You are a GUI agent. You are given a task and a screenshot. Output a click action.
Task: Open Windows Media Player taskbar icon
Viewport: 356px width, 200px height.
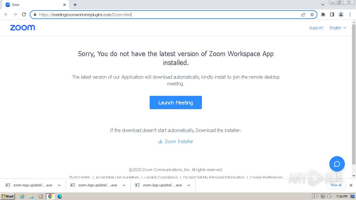click(41, 196)
